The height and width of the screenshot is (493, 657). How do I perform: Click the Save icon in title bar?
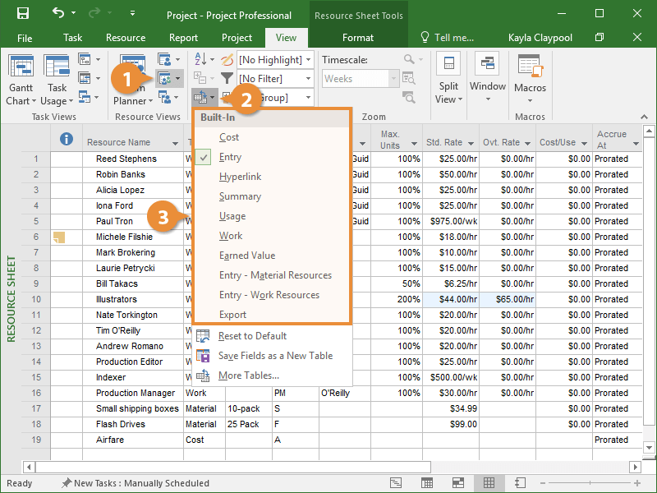point(22,14)
